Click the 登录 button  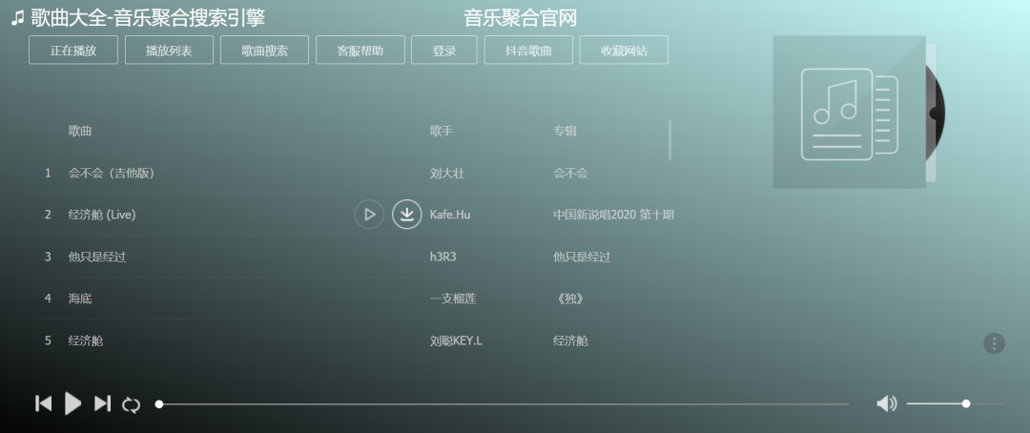coord(443,51)
